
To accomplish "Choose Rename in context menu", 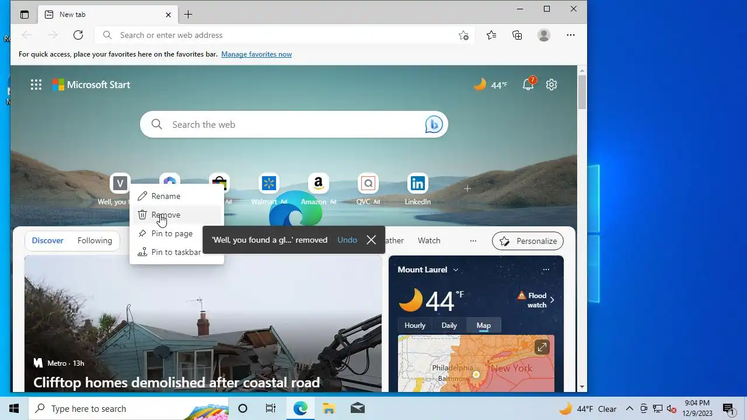I will tap(177, 196).
